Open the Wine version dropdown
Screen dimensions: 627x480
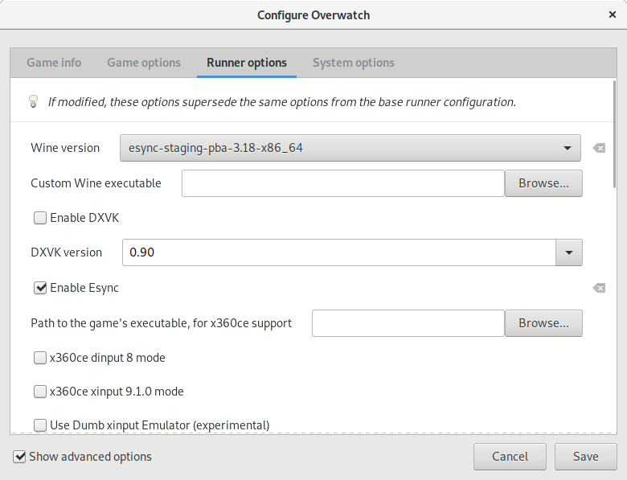pyautogui.click(x=350, y=148)
